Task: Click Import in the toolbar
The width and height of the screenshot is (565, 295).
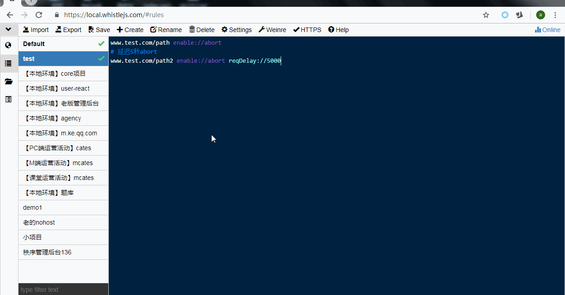Action: coord(36,30)
